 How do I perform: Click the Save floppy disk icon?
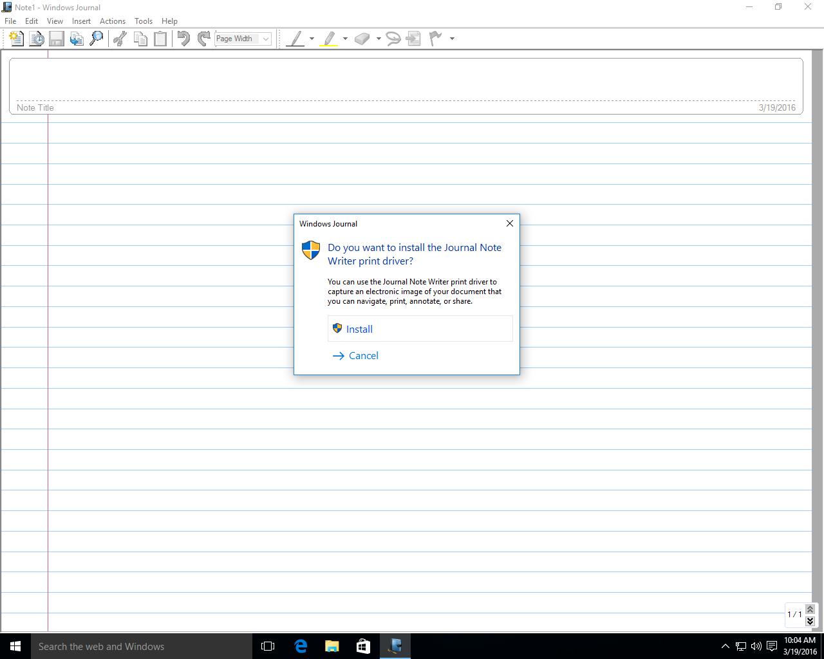pyautogui.click(x=57, y=39)
